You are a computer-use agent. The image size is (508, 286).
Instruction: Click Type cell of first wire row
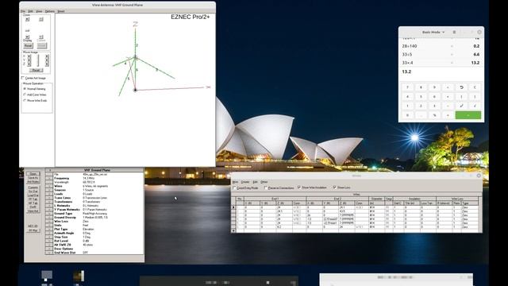click(470, 207)
